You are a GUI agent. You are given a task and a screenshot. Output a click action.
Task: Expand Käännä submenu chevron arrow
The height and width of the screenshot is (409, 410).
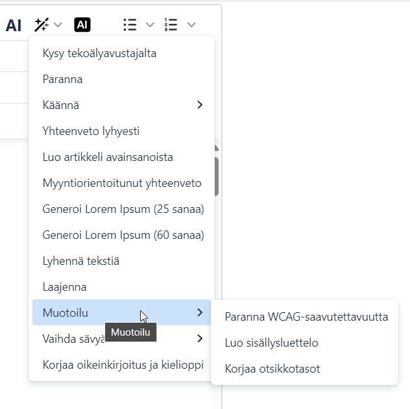point(200,105)
